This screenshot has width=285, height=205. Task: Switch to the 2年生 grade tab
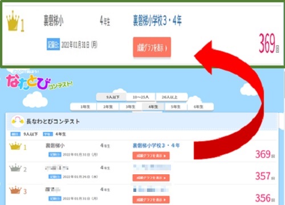point(108,106)
